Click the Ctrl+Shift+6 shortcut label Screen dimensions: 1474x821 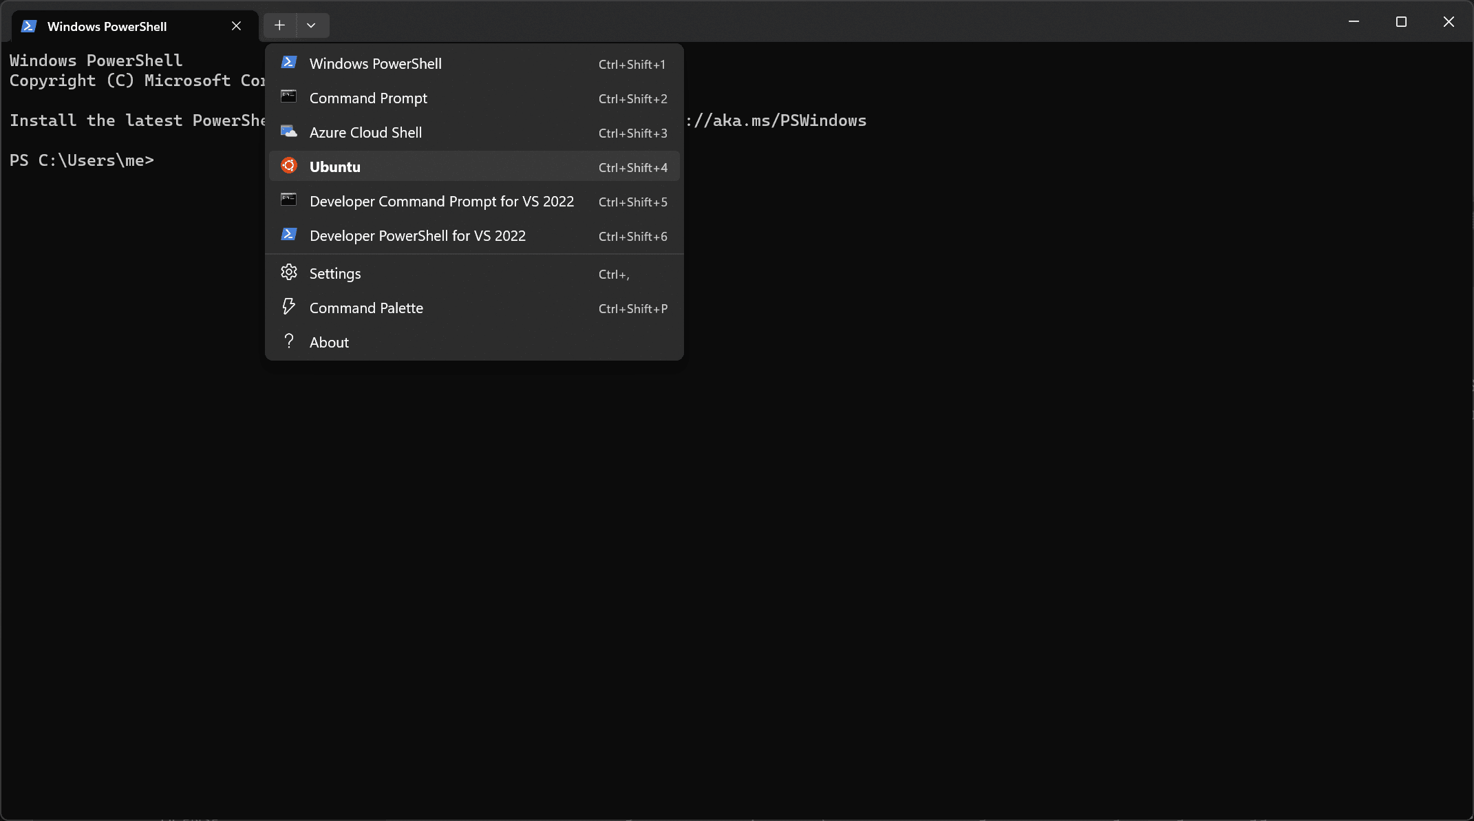click(x=632, y=237)
